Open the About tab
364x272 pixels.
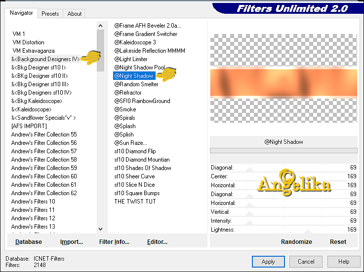pyautogui.click(x=74, y=14)
